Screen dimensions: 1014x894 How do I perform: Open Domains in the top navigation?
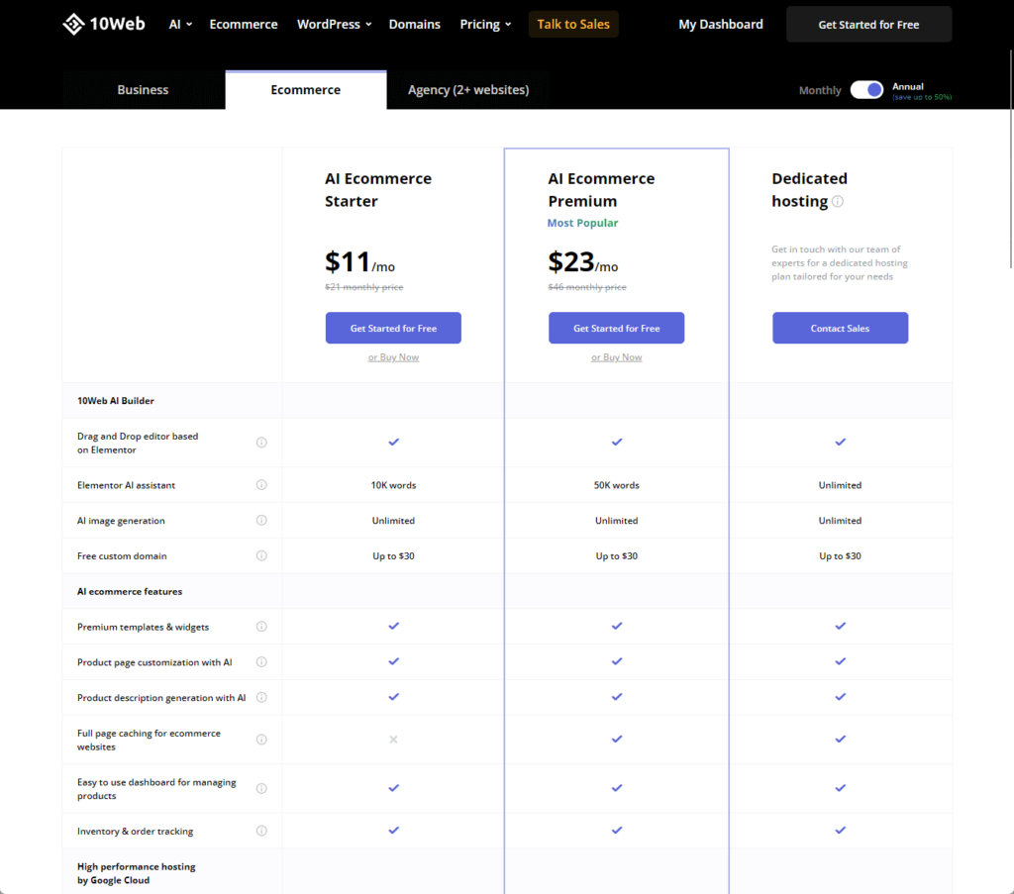pyautogui.click(x=415, y=25)
